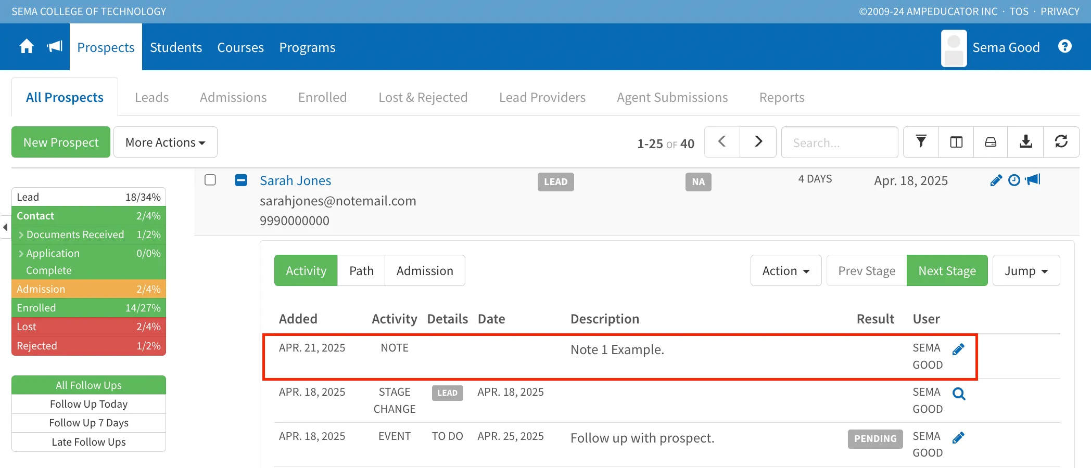Switch to the Leads tab
The image size is (1091, 468).
click(x=151, y=97)
